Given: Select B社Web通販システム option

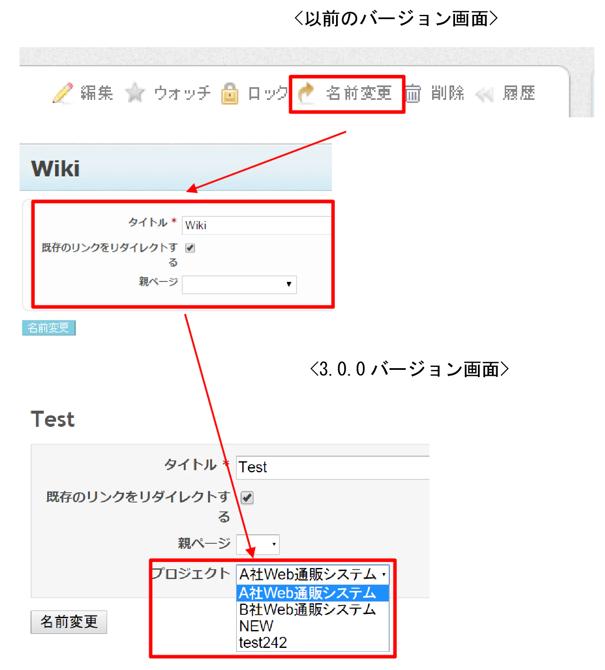Looking at the screenshot, I should (x=313, y=610).
